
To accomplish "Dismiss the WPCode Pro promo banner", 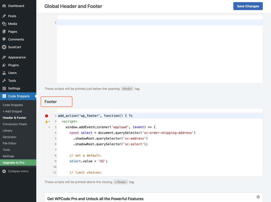I will [258, 197].
